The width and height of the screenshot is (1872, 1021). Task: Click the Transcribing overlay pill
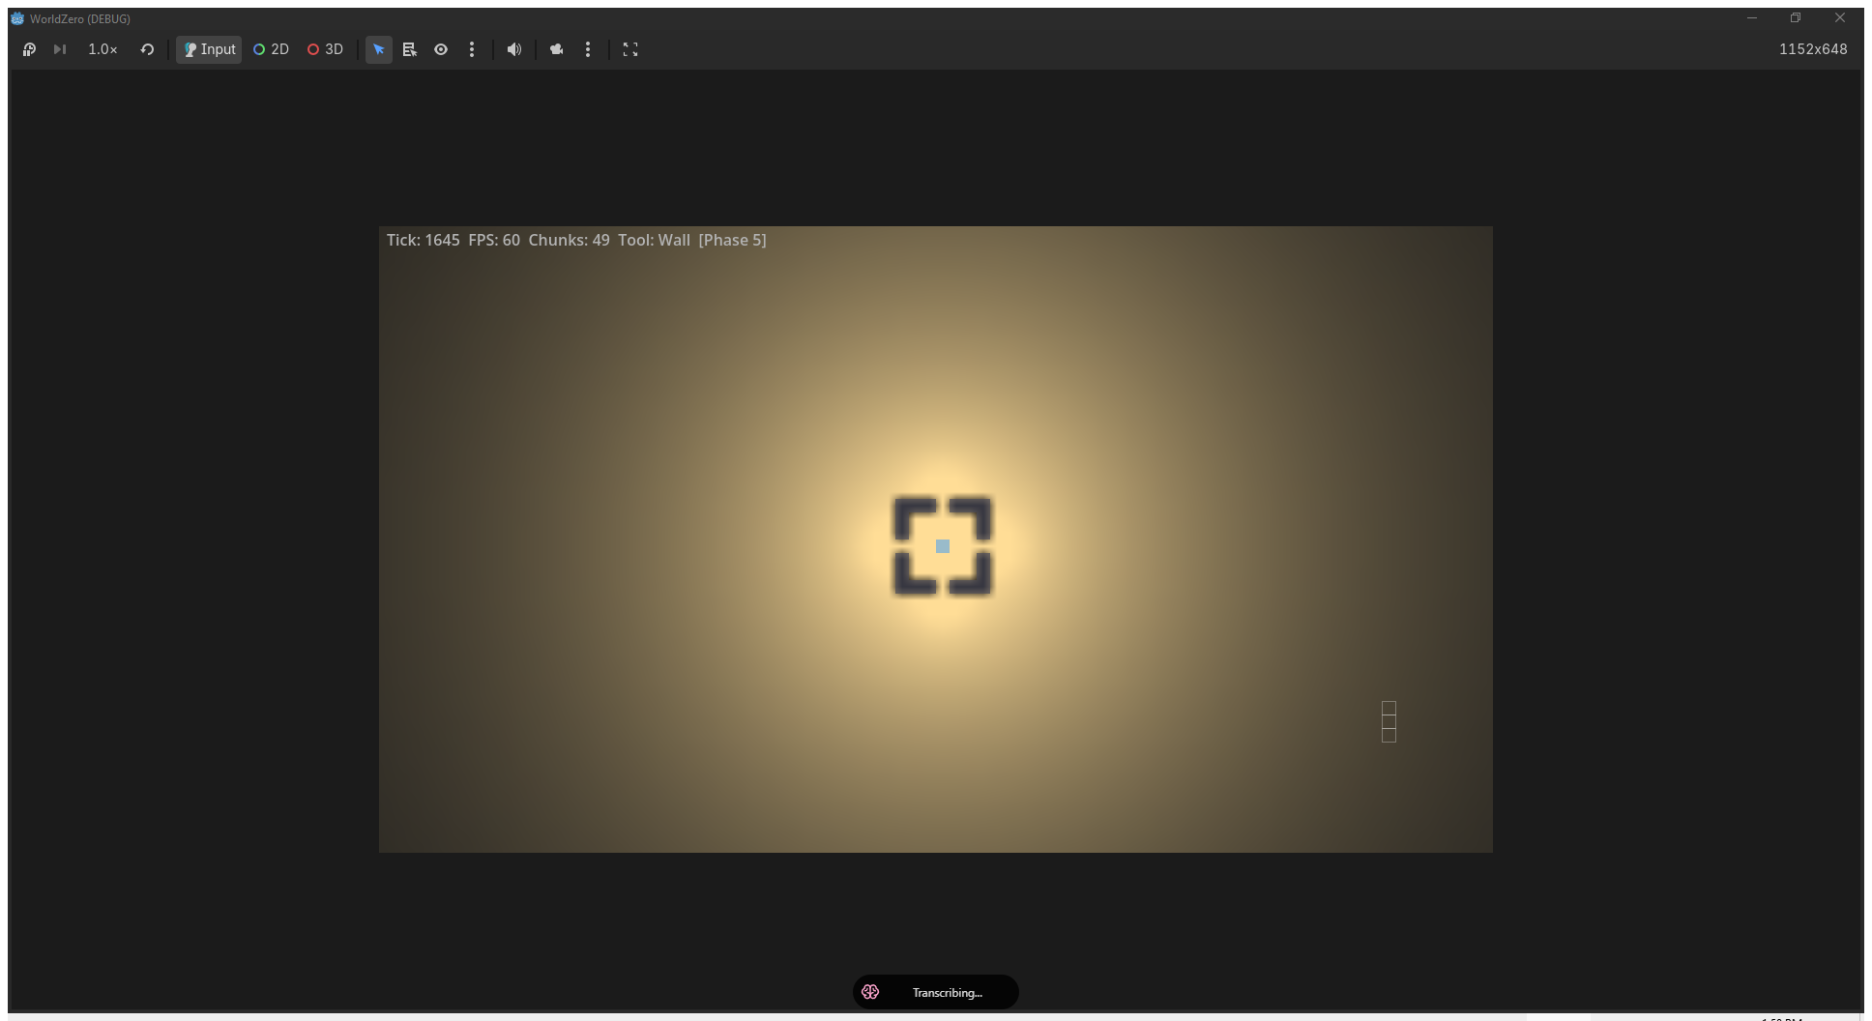pos(935,992)
